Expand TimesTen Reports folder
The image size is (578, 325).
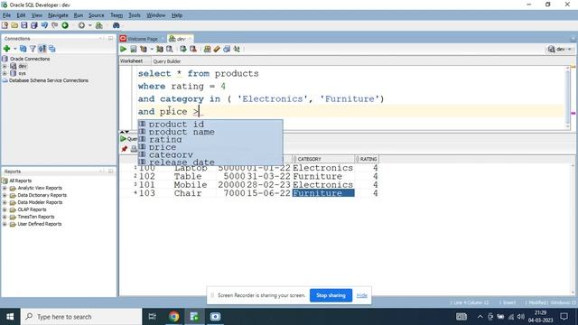pos(5,217)
